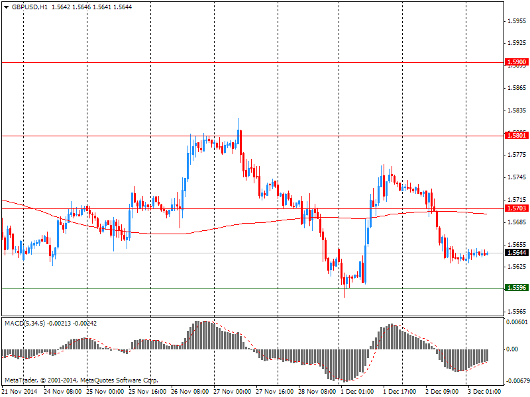Click the 2 Dec 09:00 time label

coord(442,392)
